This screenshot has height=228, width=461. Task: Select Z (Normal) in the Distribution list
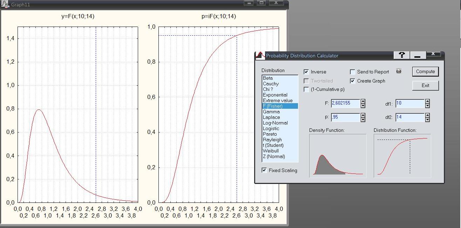point(274,157)
